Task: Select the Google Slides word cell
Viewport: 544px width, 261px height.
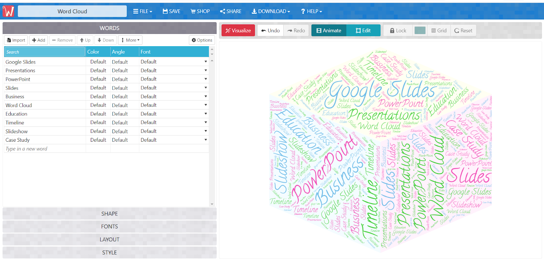Action: click(x=45, y=62)
